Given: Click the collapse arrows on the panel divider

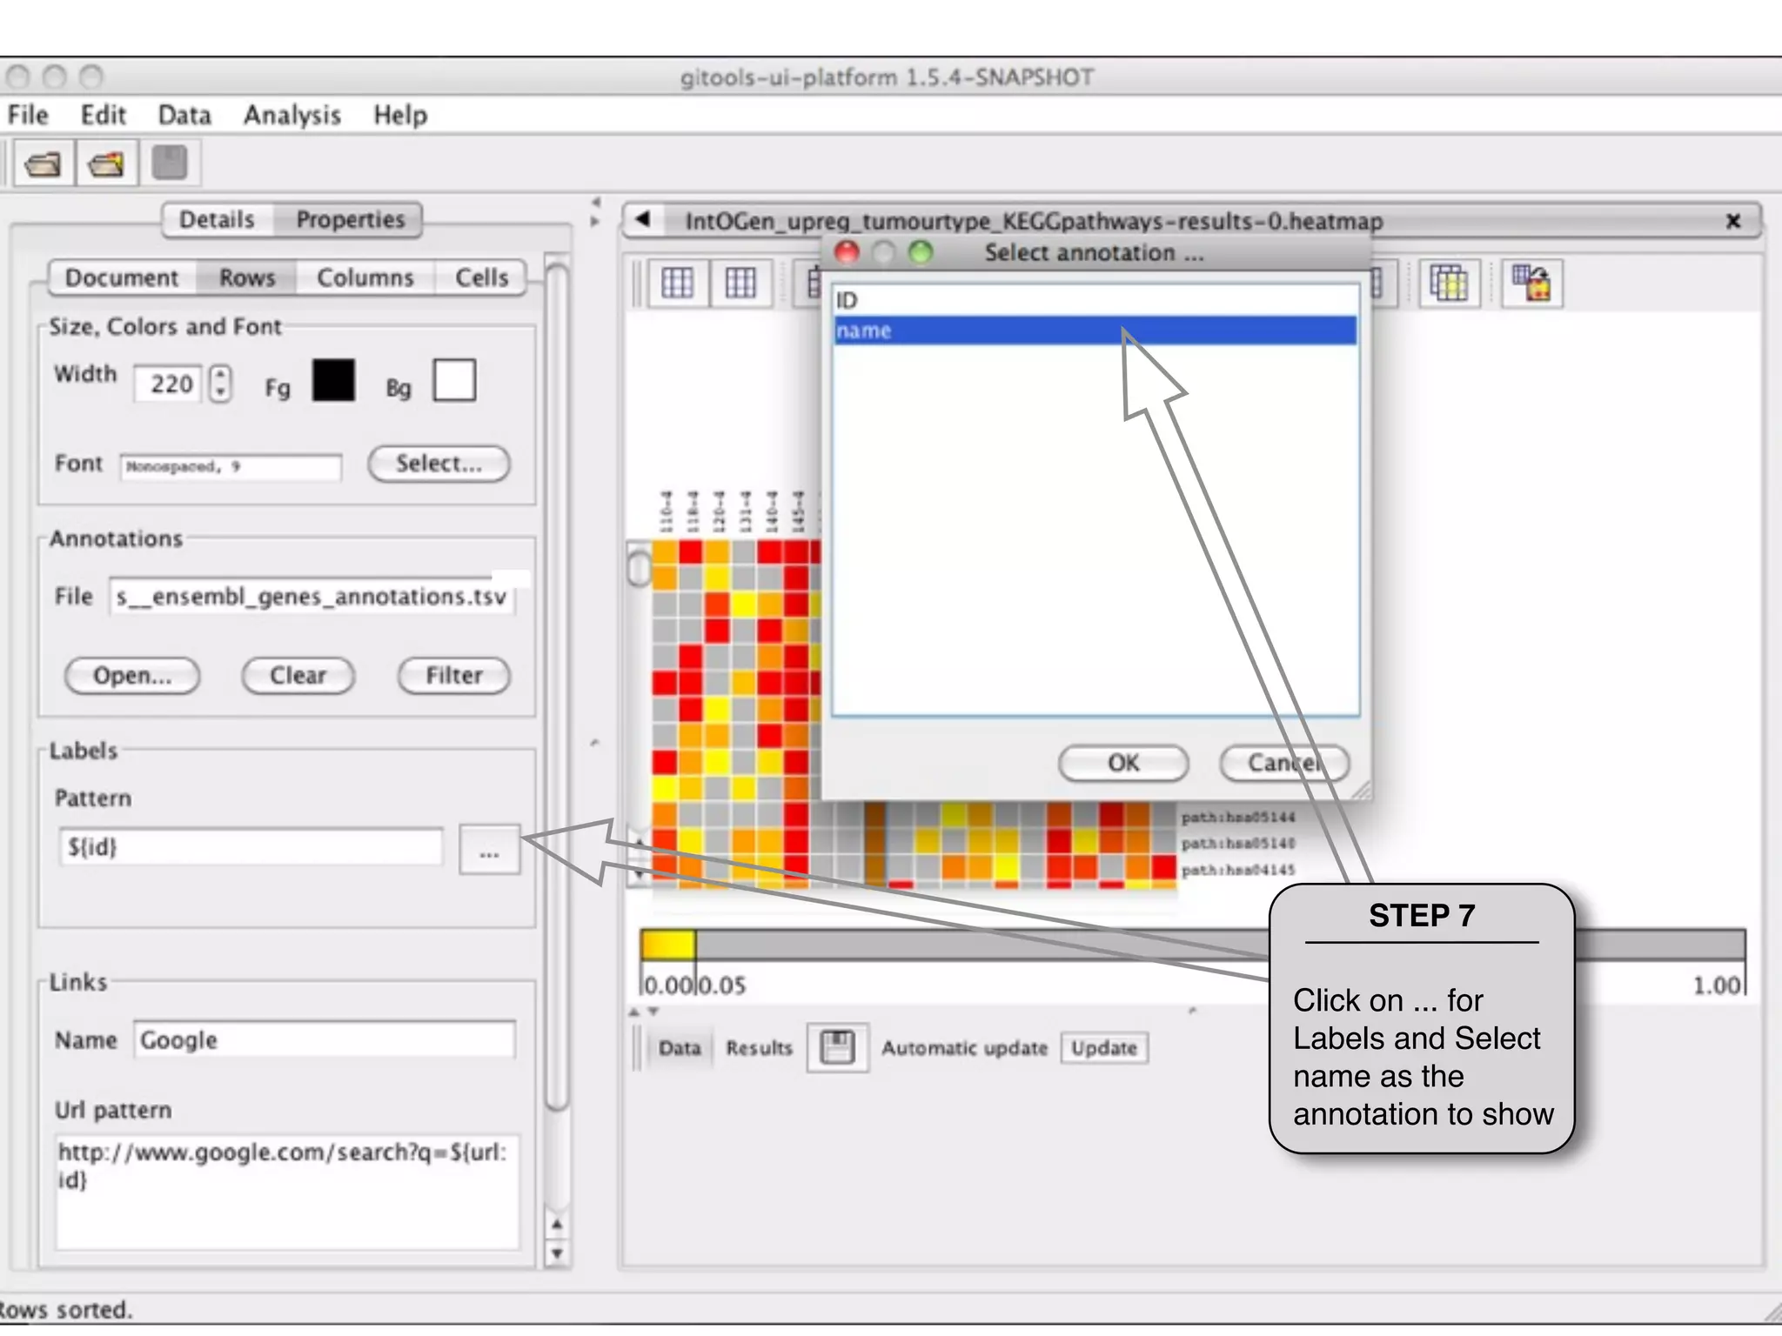Looking at the screenshot, I should point(595,211).
